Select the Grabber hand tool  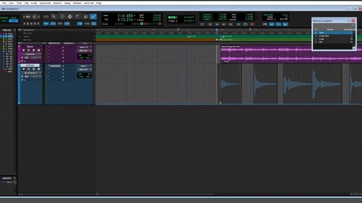point(77,16)
